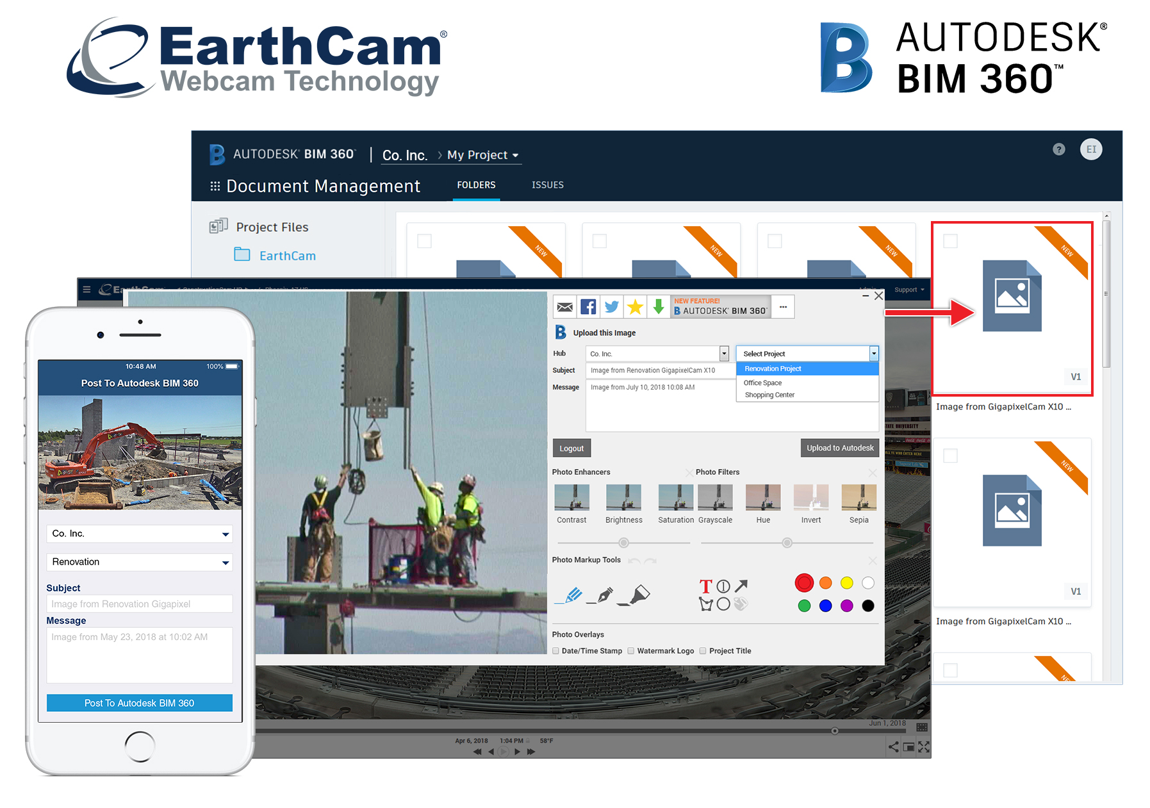The height and width of the screenshot is (808, 1150).
Task: Open the Autodesk BIM 360 new feature button
Action: point(720,307)
